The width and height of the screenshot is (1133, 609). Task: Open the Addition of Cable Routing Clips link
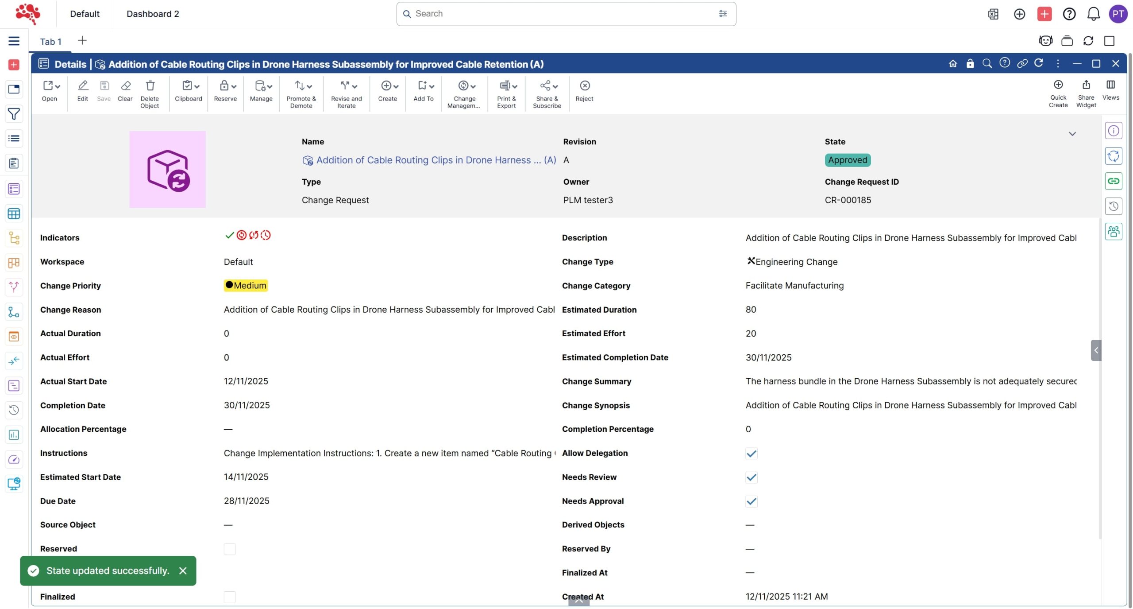pyautogui.click(x=435, y=160)
